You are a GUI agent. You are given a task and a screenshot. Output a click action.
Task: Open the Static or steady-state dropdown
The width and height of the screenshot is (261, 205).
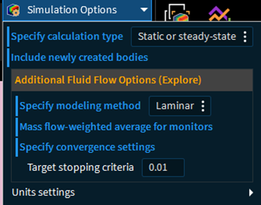click(x=192, y=36)
